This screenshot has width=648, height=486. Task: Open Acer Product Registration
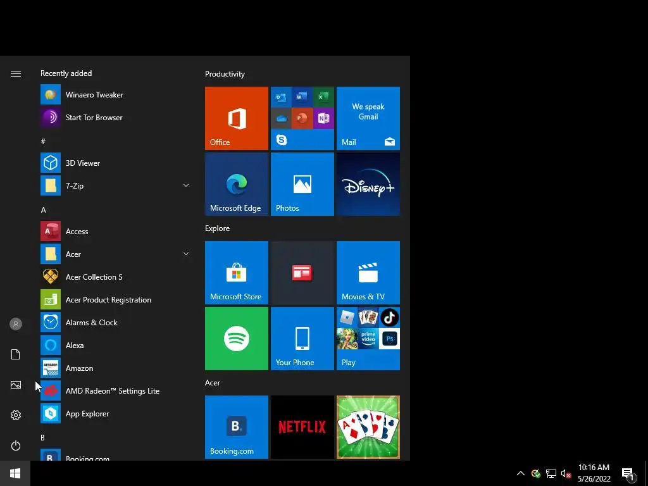pyautogui.click(x=116, y=299)
